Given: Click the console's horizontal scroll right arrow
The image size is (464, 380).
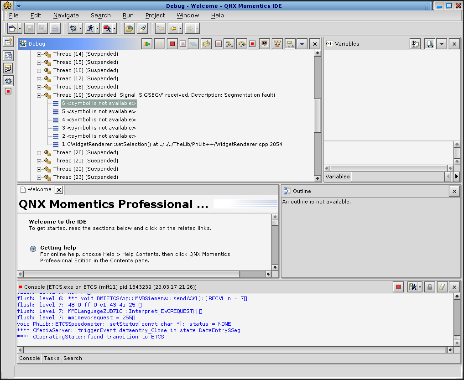Looking at the screenshot, I should [450, 350].
